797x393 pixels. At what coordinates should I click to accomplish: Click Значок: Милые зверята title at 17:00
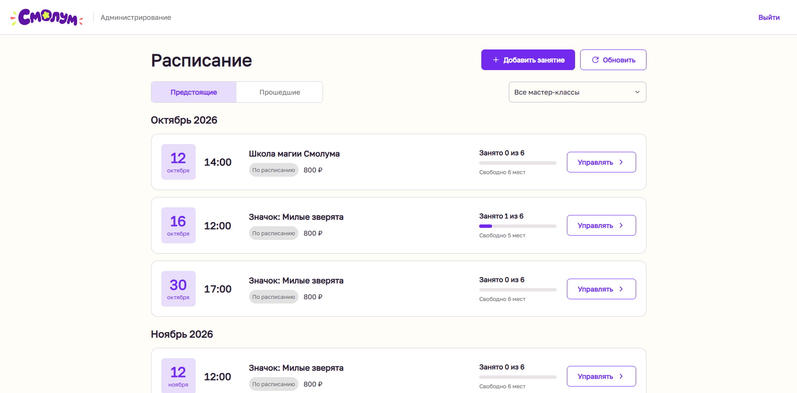[x=296, y=281]
